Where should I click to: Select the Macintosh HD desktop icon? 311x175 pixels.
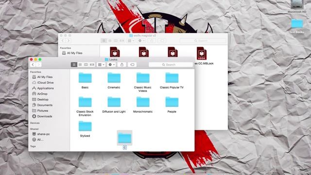[x=297, y=4]
